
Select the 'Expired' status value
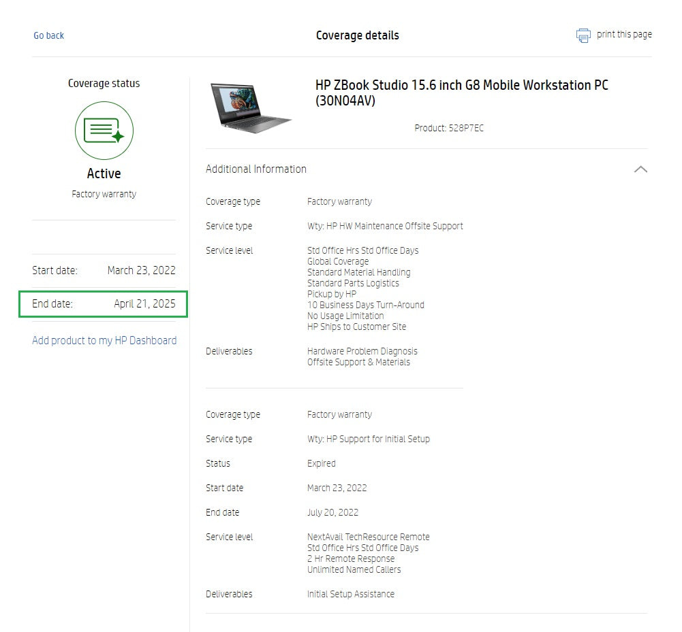322,463
